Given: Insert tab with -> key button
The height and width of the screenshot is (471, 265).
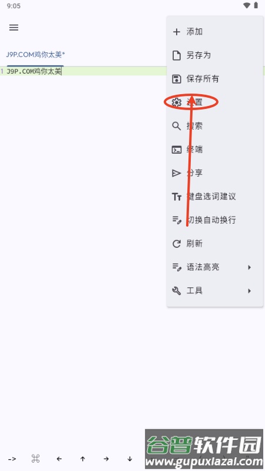Looking at the screenshot, I should click(x=12, y=459).
